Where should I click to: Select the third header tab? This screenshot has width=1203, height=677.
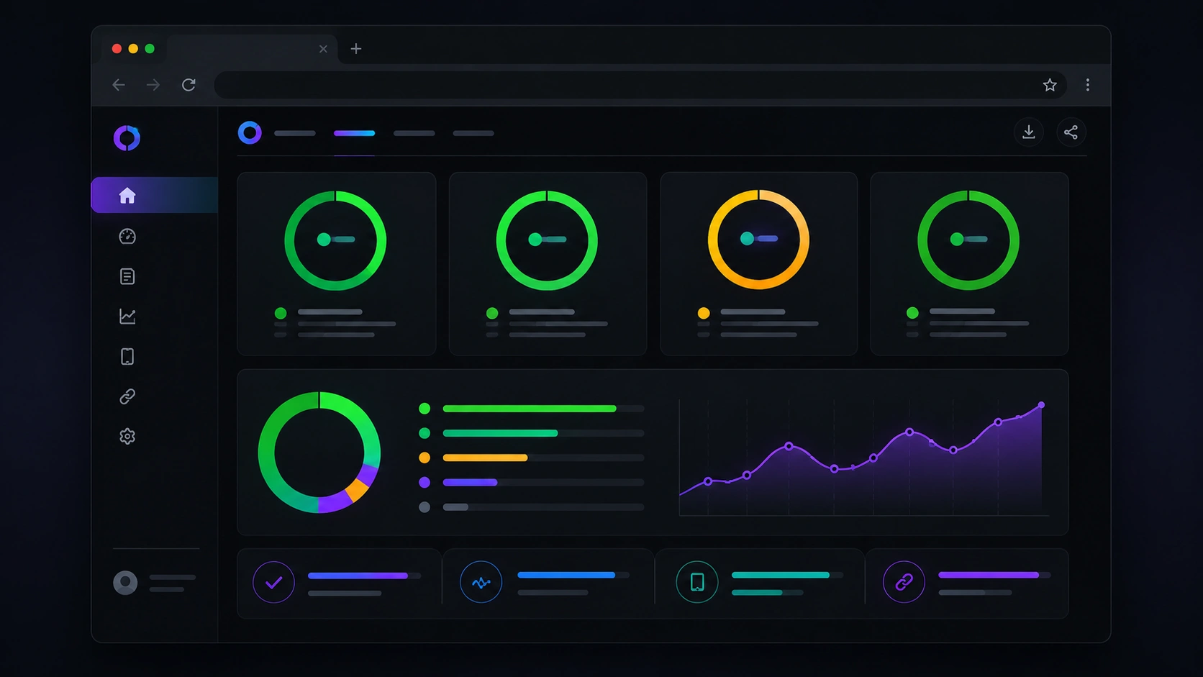[x=414, y=133]
